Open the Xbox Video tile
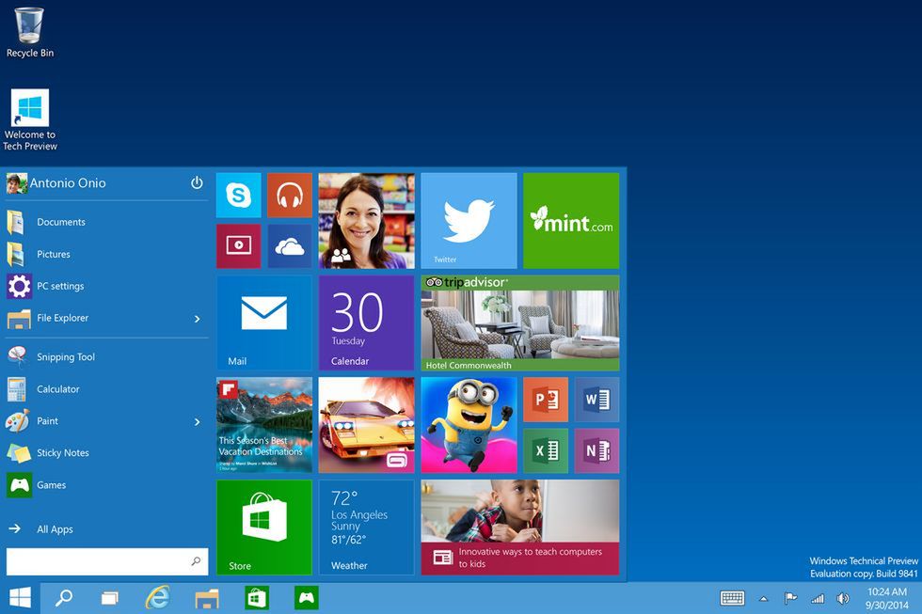 [238, 244]
